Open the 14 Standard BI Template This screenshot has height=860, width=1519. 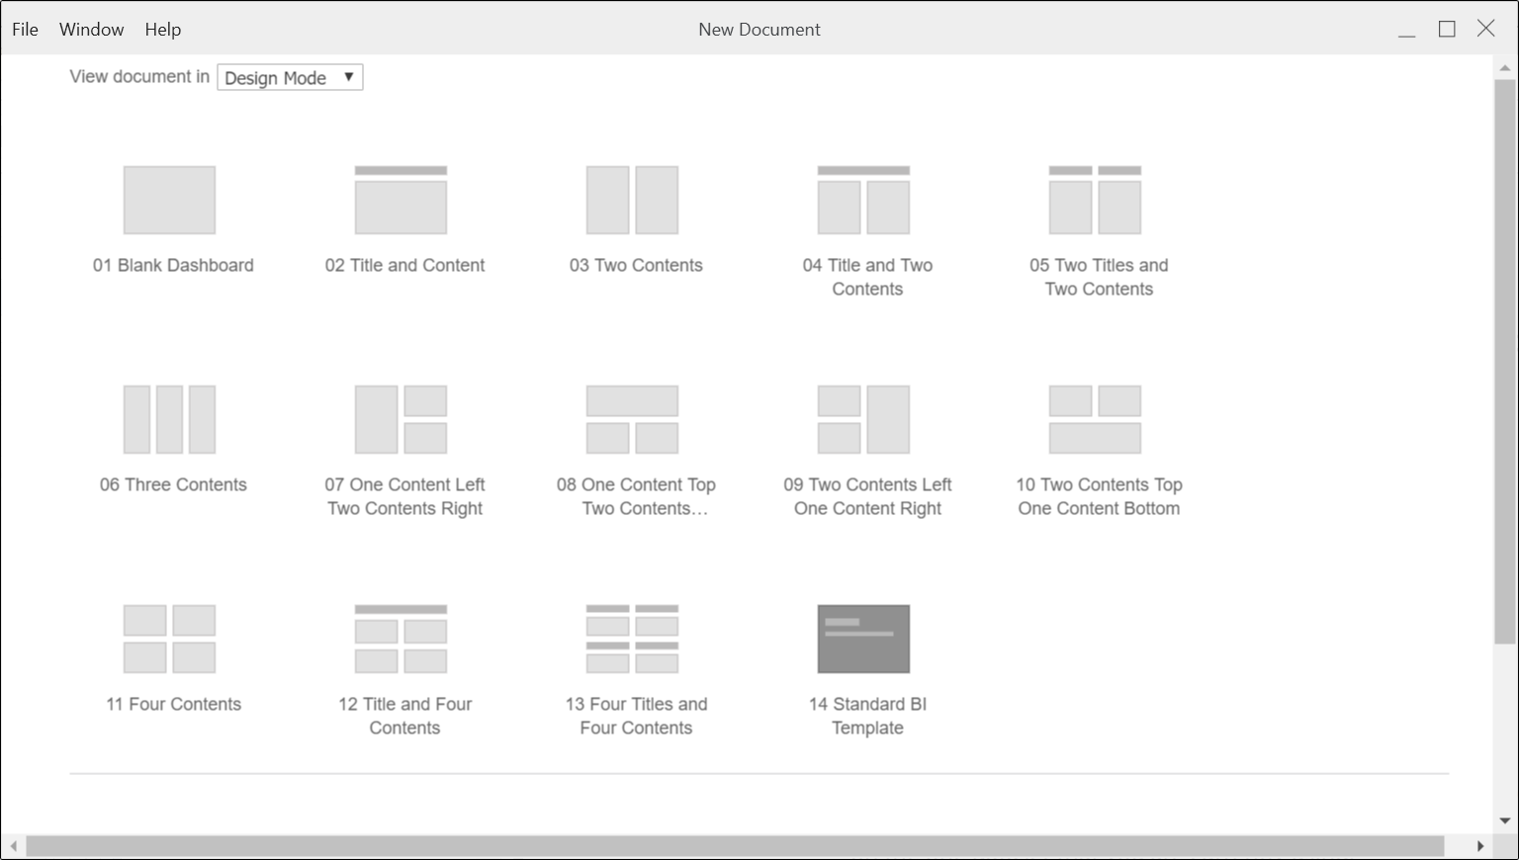pyautogui.click(x=863, y=640)
